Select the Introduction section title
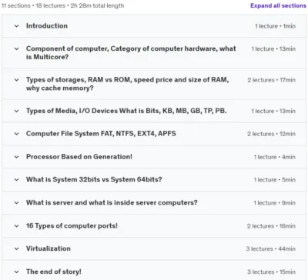This screenshot has height=280, width=308. [x=47, y=26]
